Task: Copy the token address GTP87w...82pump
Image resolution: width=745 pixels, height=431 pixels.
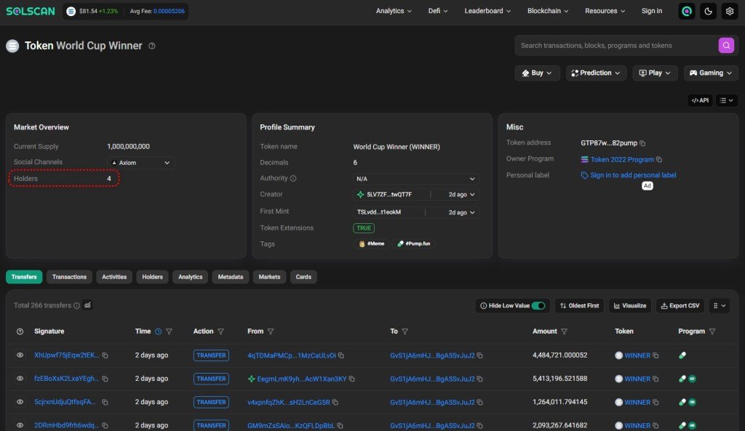Action: pos(642,143)
